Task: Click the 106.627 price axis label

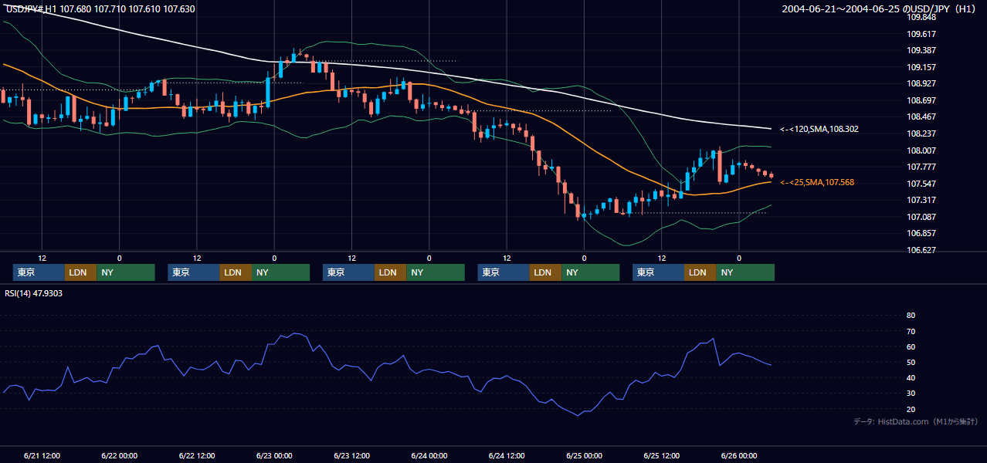Action: click(921, 250)
